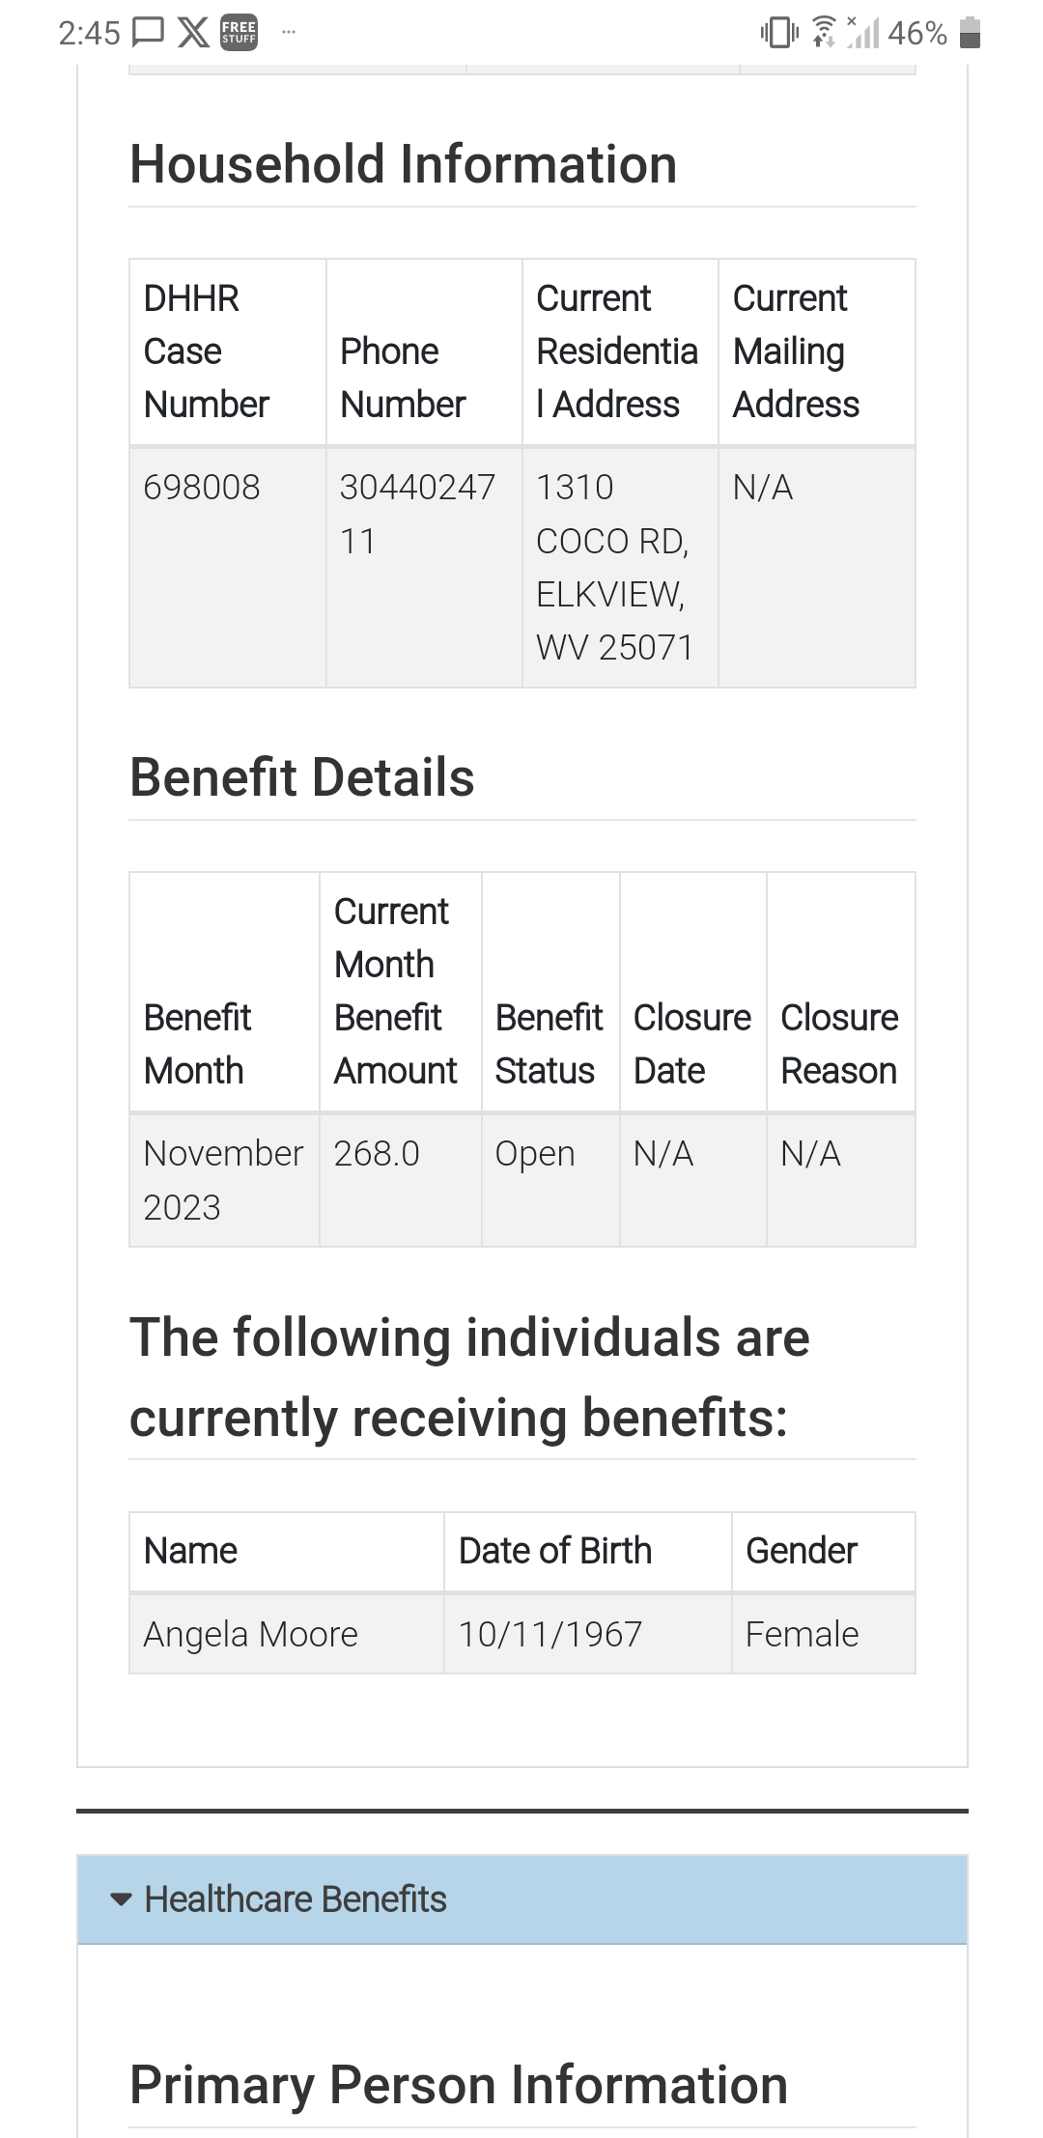Tap the cellular signal status icon
1043x2138 pixels.
coord(862,33)
